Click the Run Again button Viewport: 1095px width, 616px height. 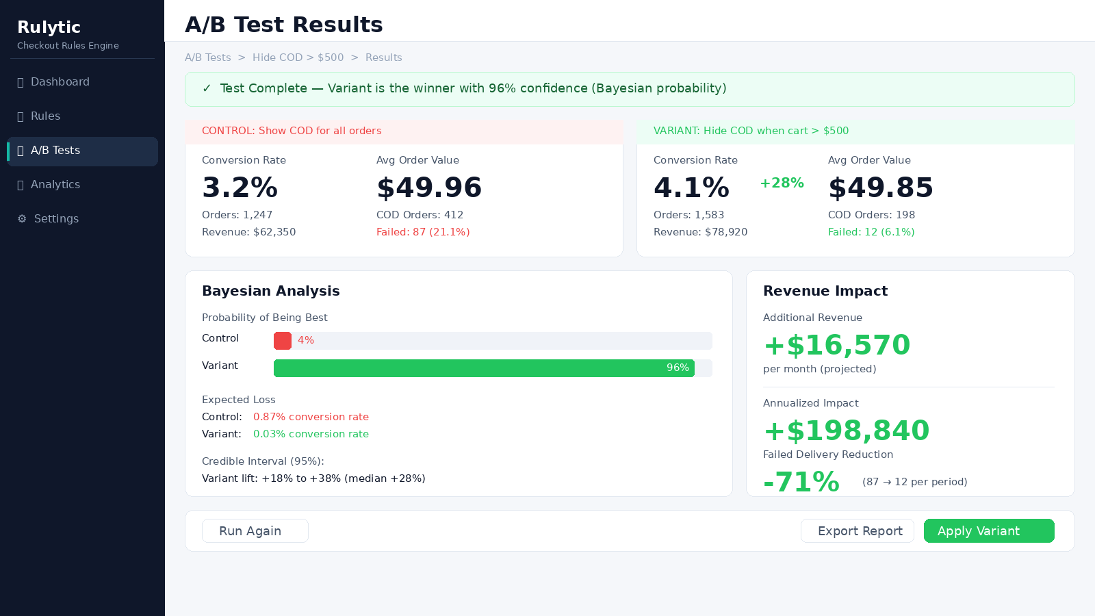[x=255, y=531]
